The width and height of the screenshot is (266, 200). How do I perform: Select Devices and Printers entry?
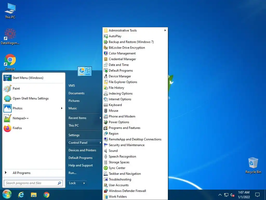[82, 150]
